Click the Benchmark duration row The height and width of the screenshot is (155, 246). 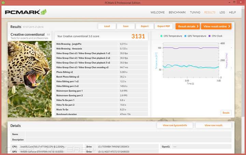pos(101,114)
